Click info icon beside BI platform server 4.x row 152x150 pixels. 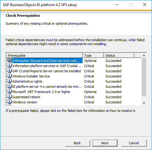pyautogui.click(x=9, y=86)
